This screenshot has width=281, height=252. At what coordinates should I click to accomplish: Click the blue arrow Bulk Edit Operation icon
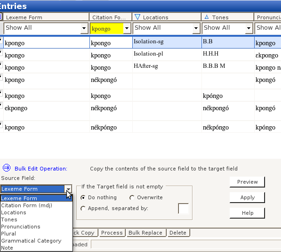pos(7,168)
